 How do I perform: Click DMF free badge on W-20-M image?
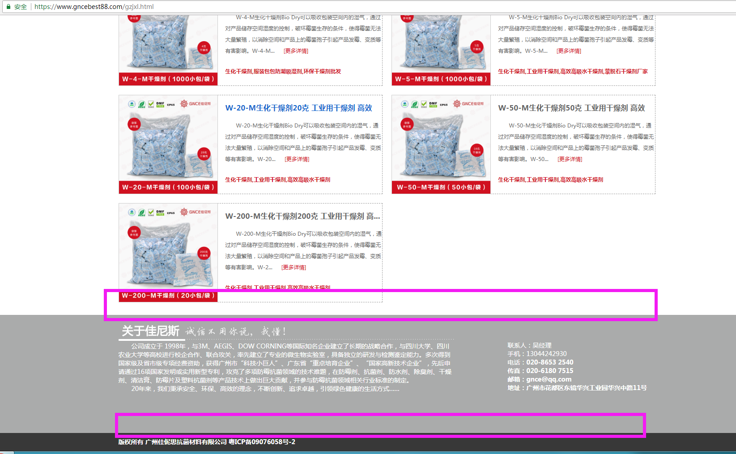[160, 104]
